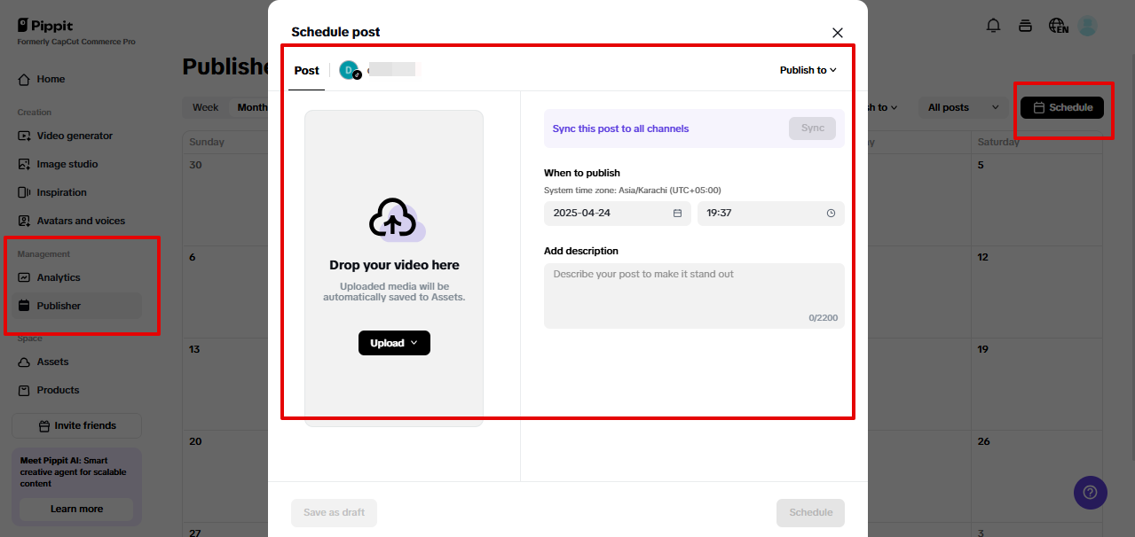Select the channel account avatar
The image size is (1135, 537).
pyautogui.click(x=350, y=70)
